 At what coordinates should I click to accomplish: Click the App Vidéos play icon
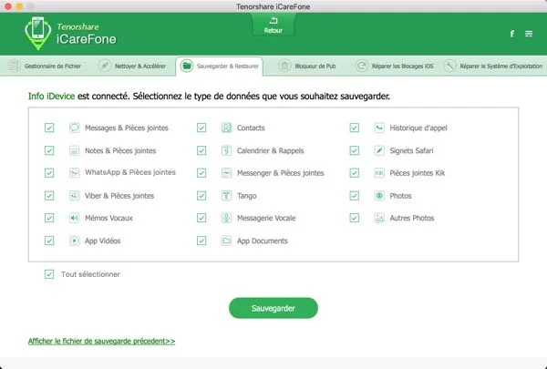[75, 241]
